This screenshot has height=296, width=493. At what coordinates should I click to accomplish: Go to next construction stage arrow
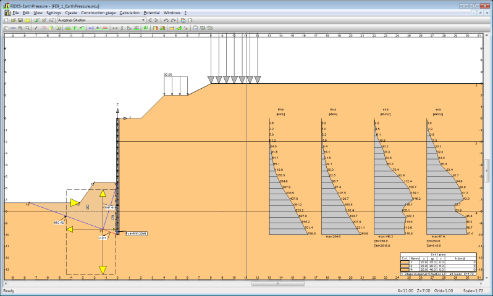(156, 20)
